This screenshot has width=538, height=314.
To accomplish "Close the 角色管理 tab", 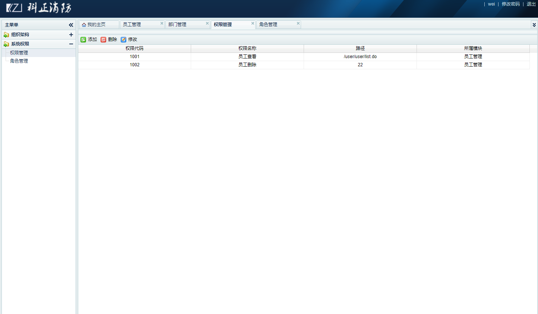I will point(298,23).
